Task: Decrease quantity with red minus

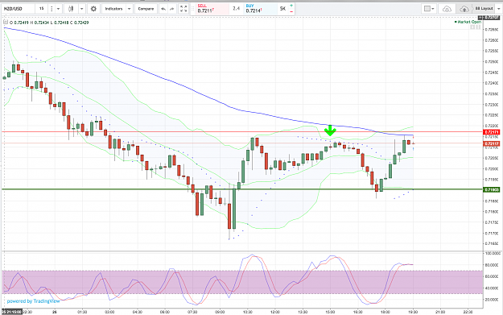Action: pyautogui.click(x=291, y=11)
